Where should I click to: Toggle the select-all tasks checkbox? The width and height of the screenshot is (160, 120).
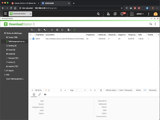click(30, 35)
